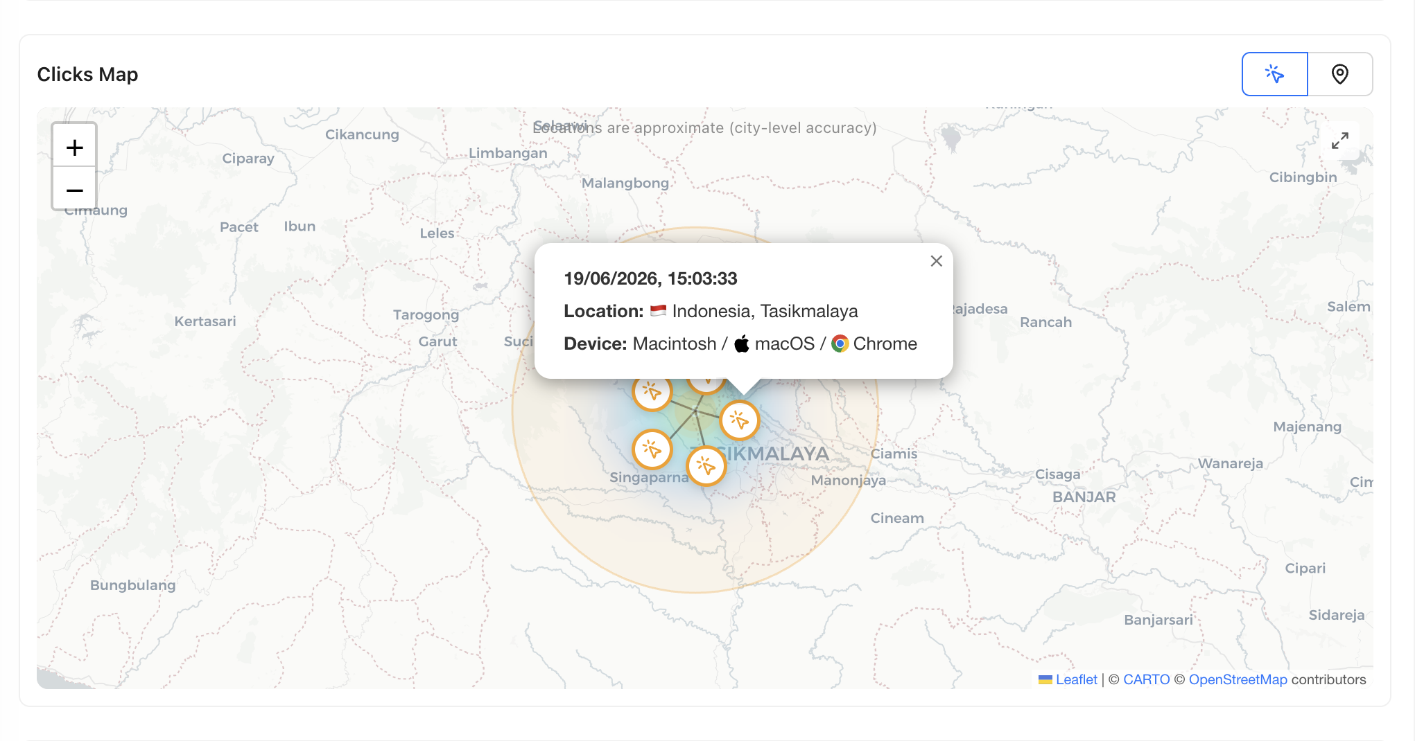The height and width of the screenshot is (741, 1415).
Task: Click the Cibingbin map label
Action: point(1303,177)
